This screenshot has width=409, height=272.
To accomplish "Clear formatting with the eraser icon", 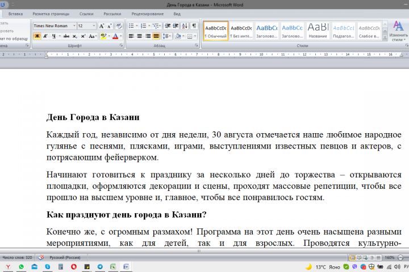I will tap(119, 25).
